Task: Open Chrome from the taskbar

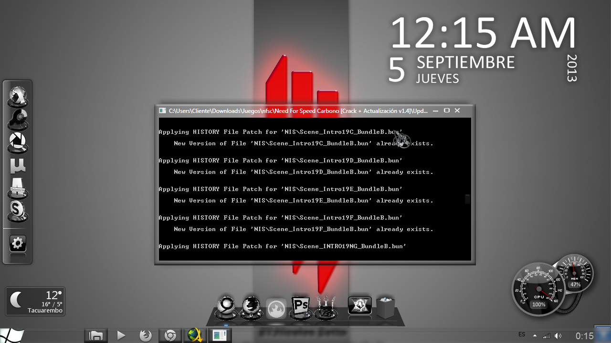Action: 170,335
